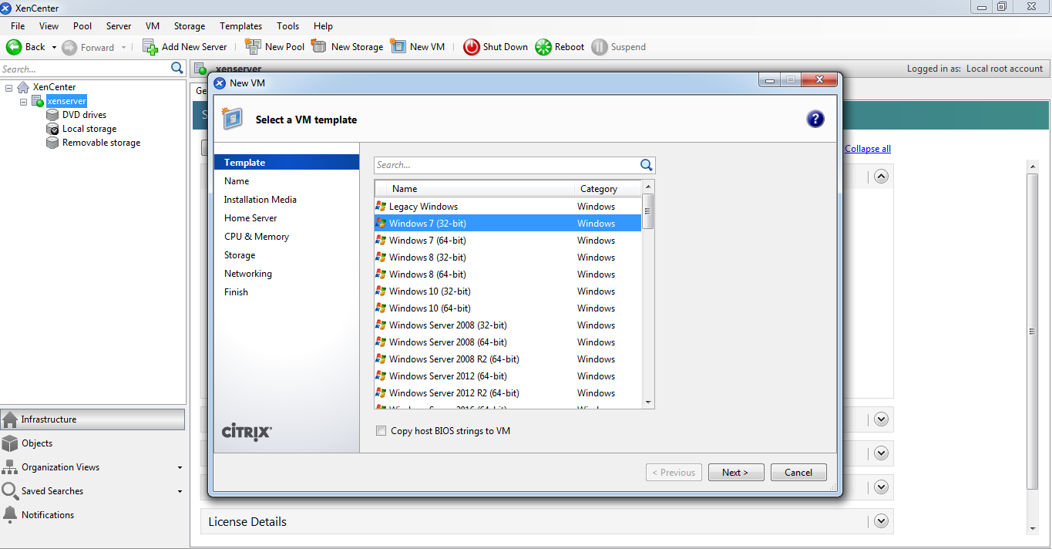Click the Infrastructure house icon
1052x549 pixels.
click(x=10, y=419)
